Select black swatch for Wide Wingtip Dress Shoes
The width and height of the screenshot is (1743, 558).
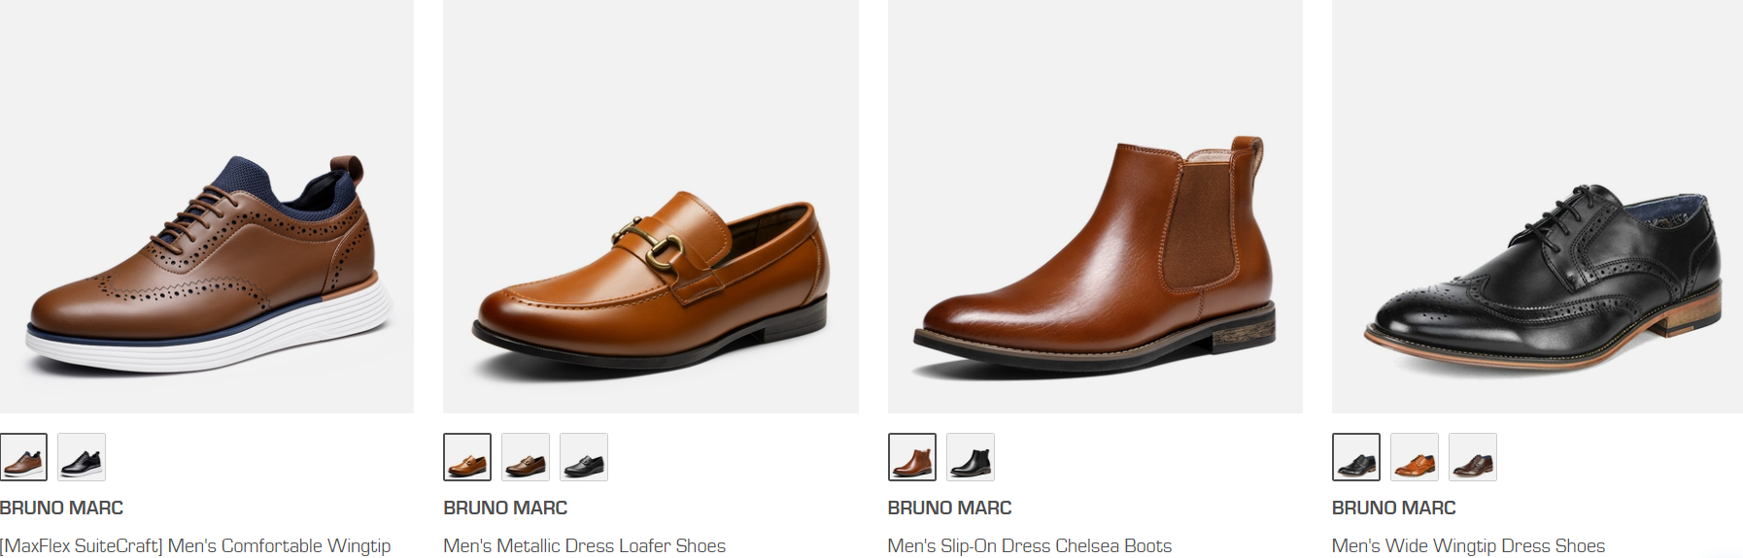pos(1356,457)
